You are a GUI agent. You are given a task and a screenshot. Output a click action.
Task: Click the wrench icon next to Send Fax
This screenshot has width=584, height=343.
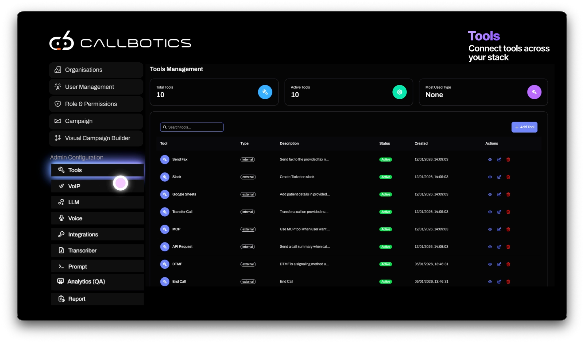click(x=164, y=159)
